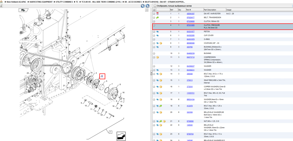
Task: Click blue arrow icon for part 9706704
Action: [158, 134]
